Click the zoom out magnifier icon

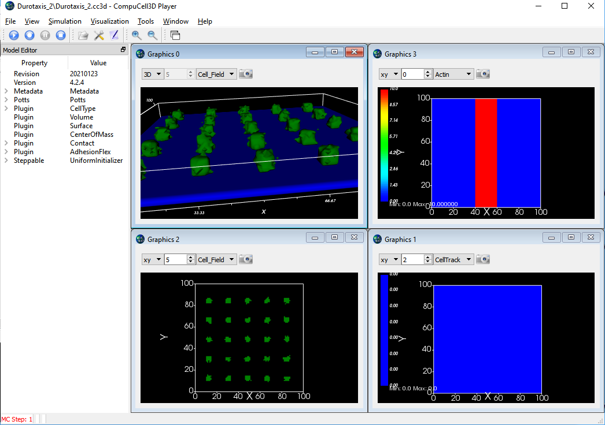pyautogui.click(x=152, y=35)
